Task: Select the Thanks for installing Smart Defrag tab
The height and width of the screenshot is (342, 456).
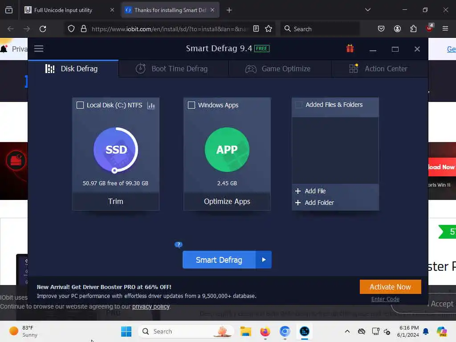Action: 170,10
